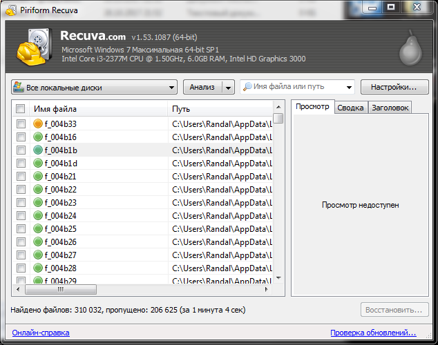Click the status dot beside f_004b1b
438x345 pixels.
[38, 150]
